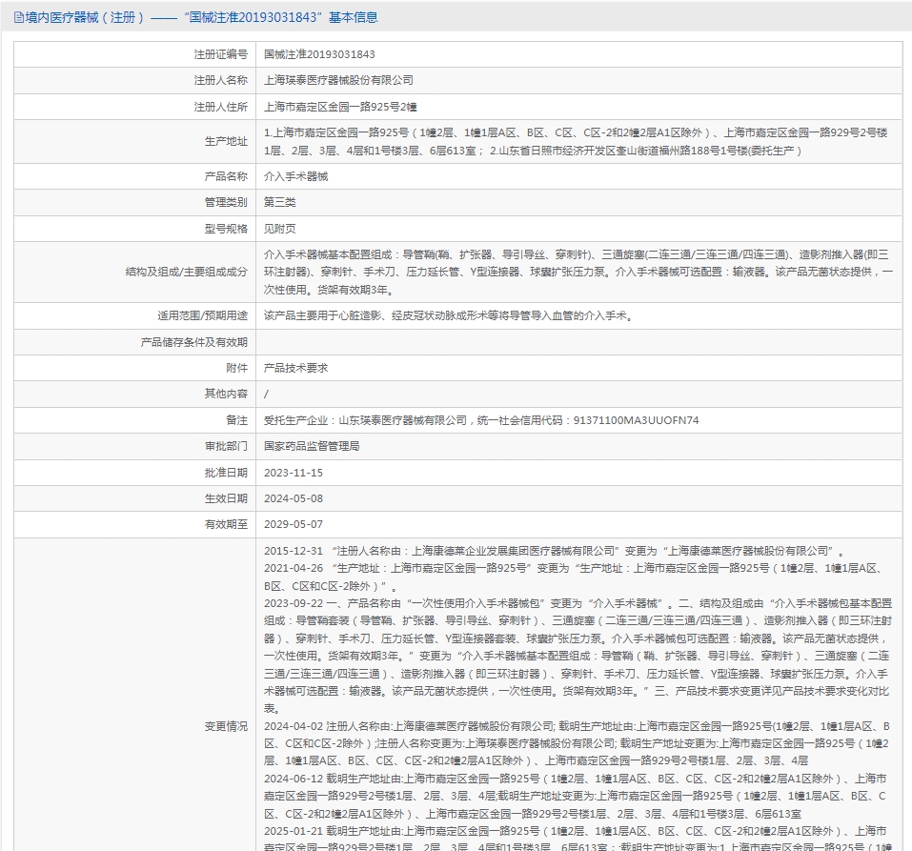Click change record dated '2025-01-21'
The image size is (912, 851).
tap(578, 838)
